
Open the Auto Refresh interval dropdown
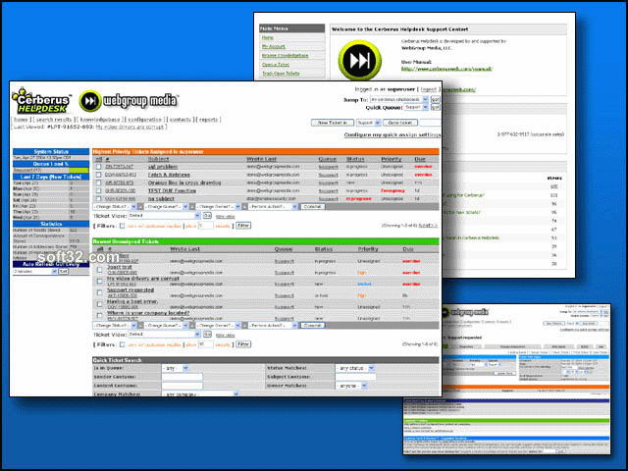(35, 271)
